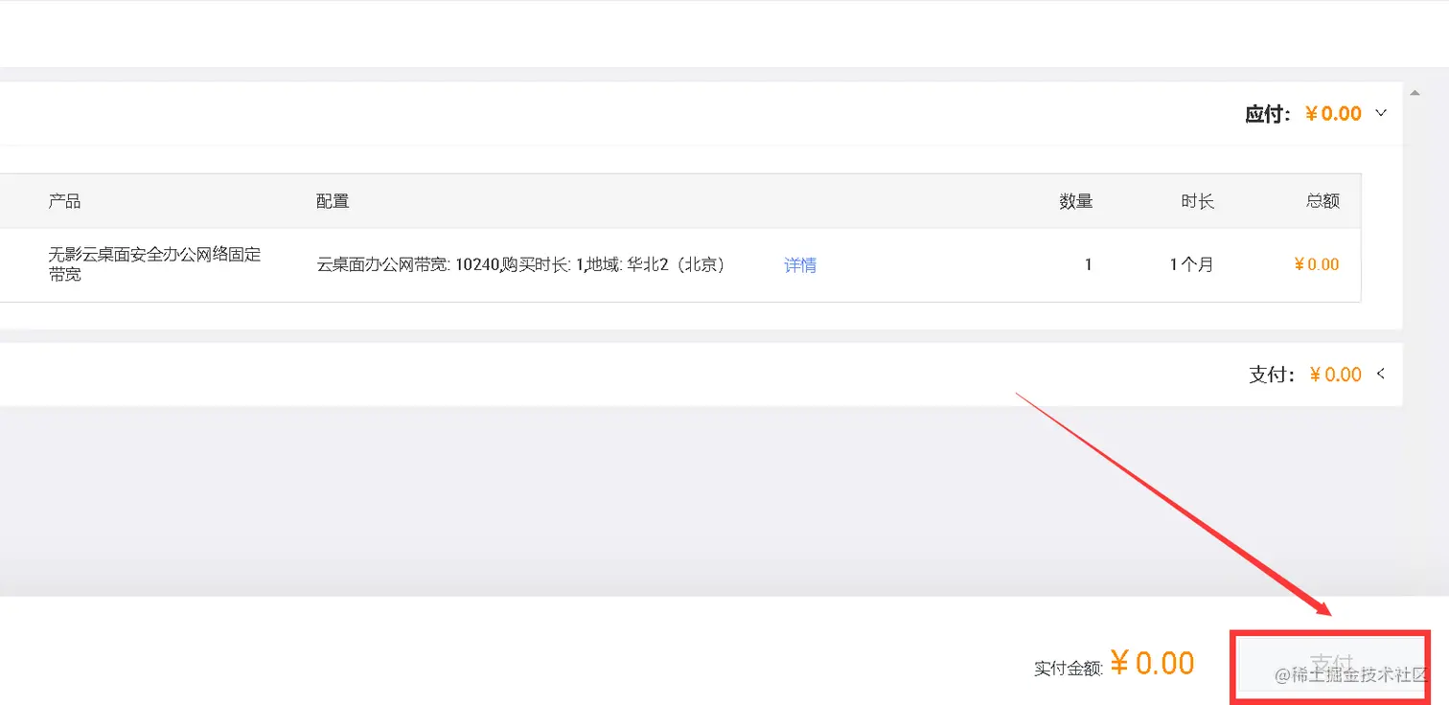Screen dimensions: 1449x705
Task: Click the 实付金额 label
Action: (x=1069, y=669)
